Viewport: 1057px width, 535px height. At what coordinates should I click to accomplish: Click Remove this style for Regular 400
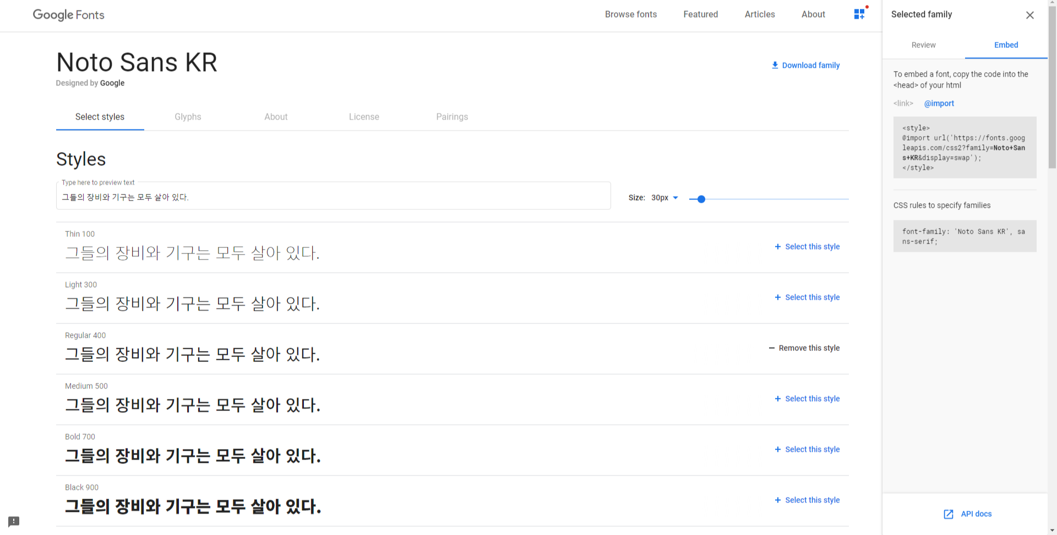click(809, 348)
